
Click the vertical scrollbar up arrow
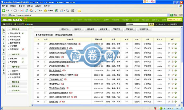(182, 28)
